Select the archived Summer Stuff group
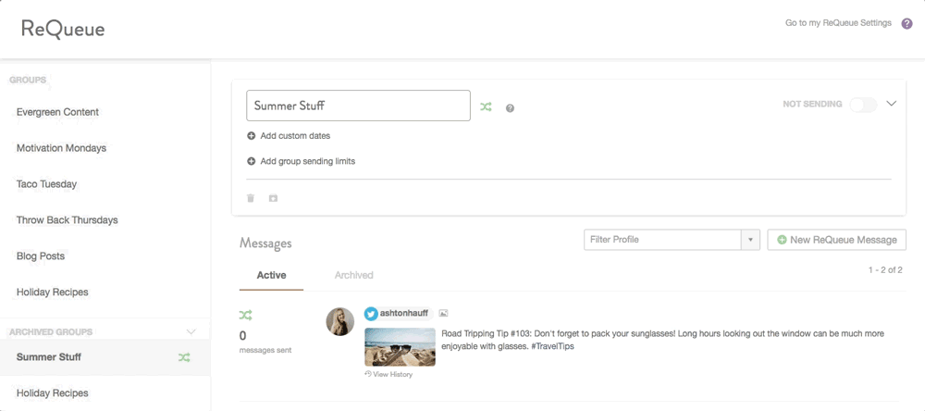The width and height of the screenshot is (925, 411). 105,357
